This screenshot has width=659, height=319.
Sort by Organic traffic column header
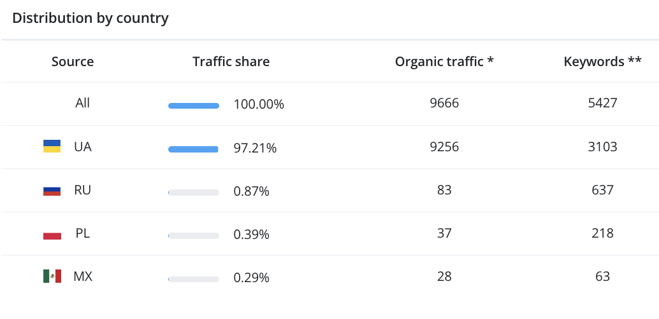coord(444,62)
